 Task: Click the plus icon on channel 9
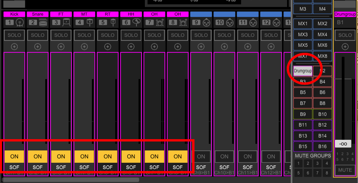click(x=201, y=47)
